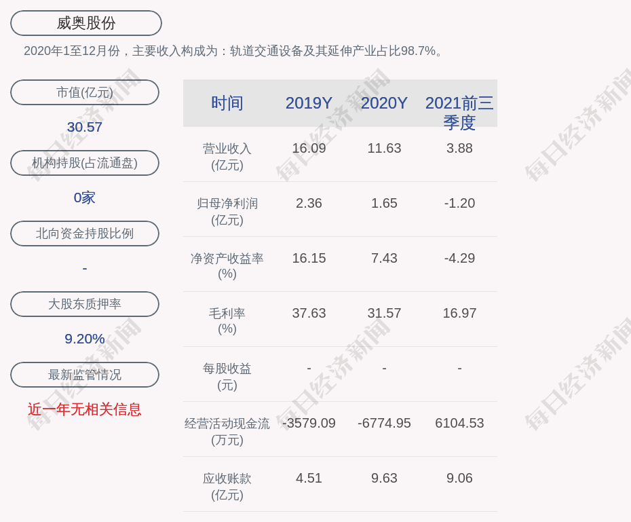The image size is (631, 522).
Task: Select gross margin value 16.97
Action: [459, 313]
